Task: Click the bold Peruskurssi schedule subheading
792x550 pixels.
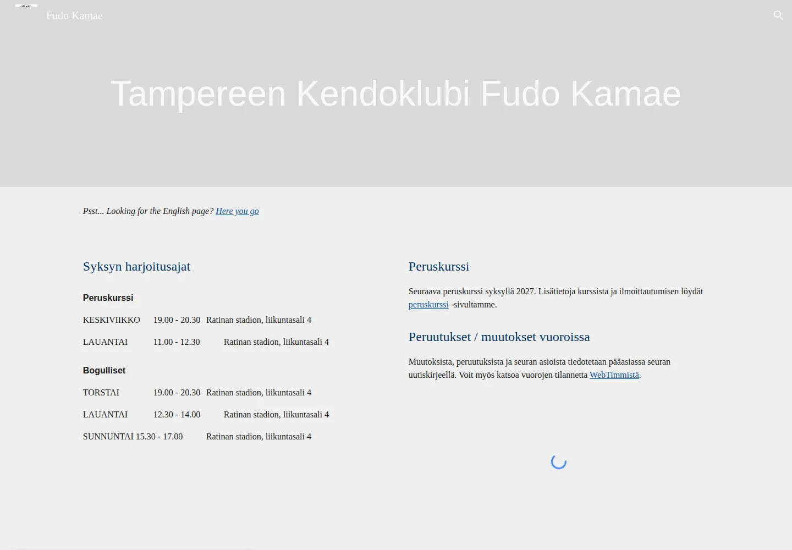Action: (x=108, y=298)
